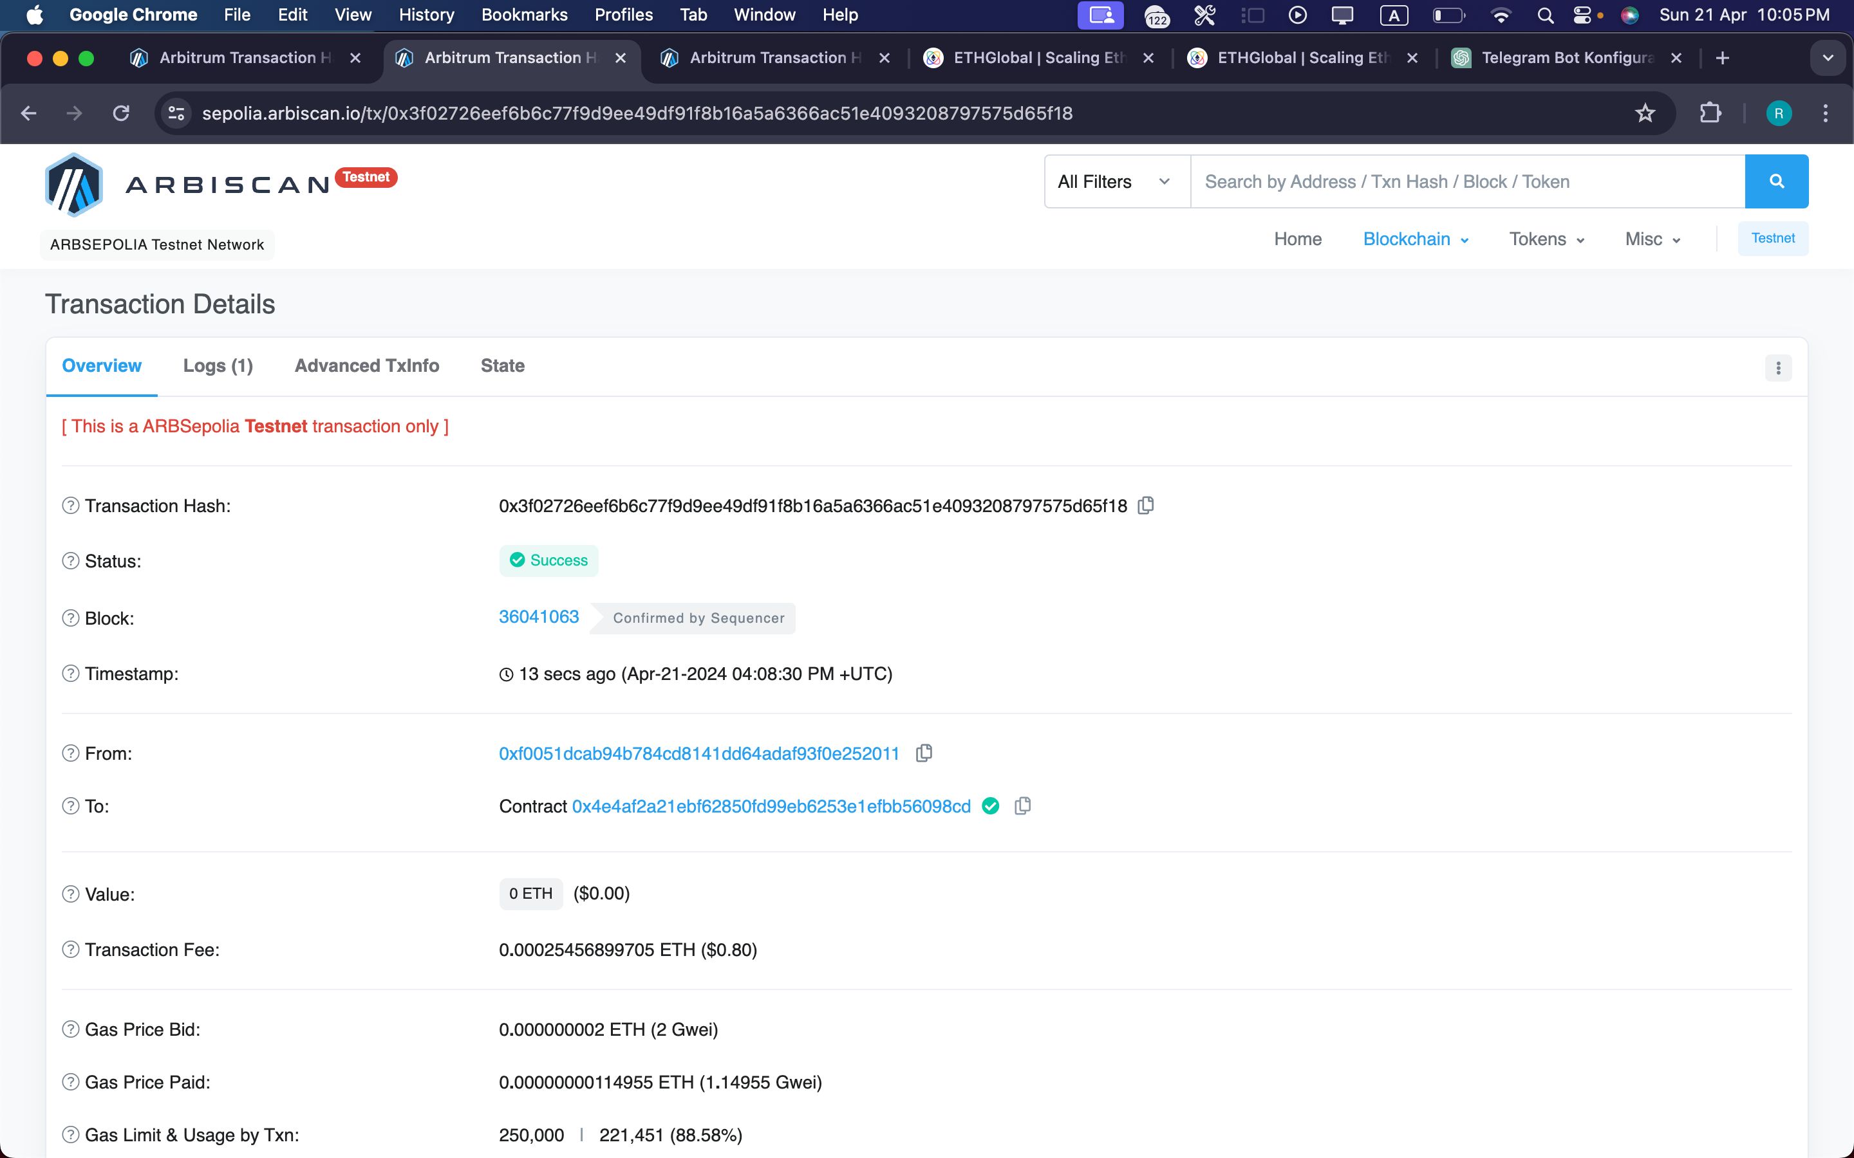This screenshot has width=1854, height=1158.
Task: Expand the Tokens nav menu
Action: tap(1546, 239)
